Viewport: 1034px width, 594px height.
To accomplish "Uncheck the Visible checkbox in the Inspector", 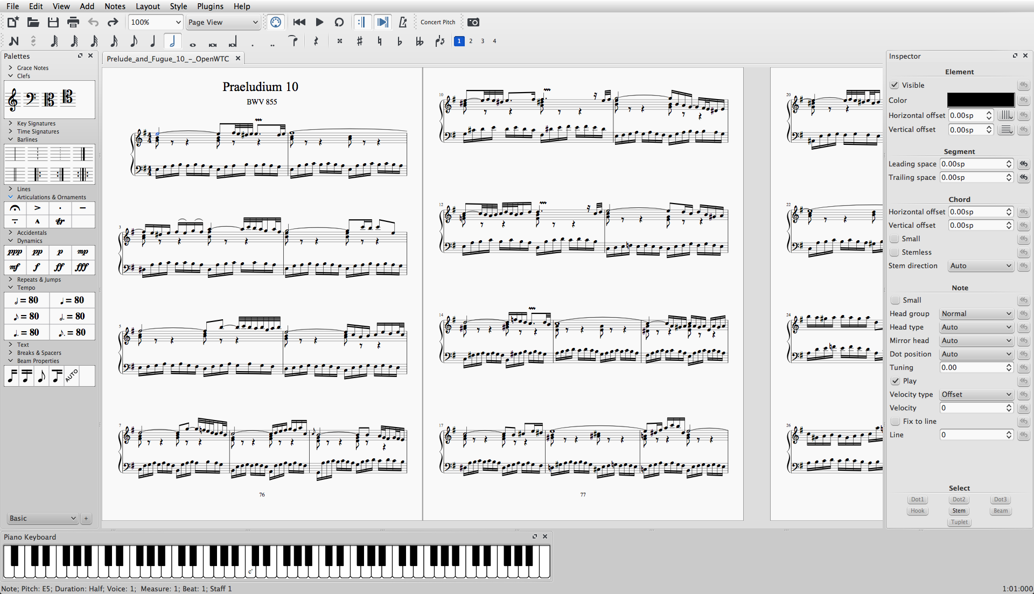I will pos(895,85).
